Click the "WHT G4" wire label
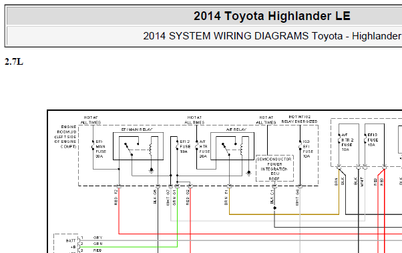The height and width of the screenshot is (253, 402). point(297,198)
